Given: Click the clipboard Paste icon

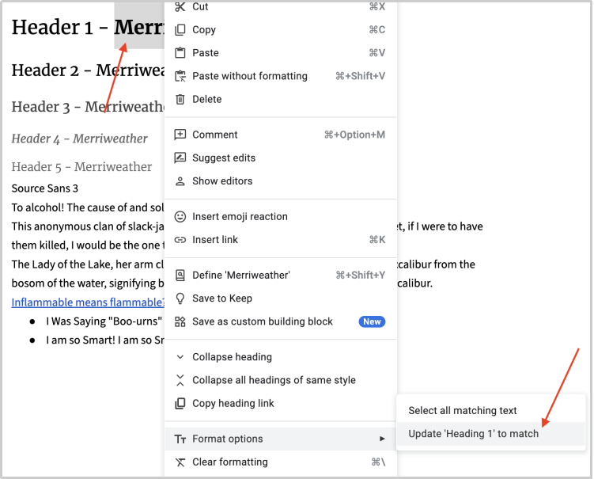Looking at the screenshot, I should tap(180, 53).
